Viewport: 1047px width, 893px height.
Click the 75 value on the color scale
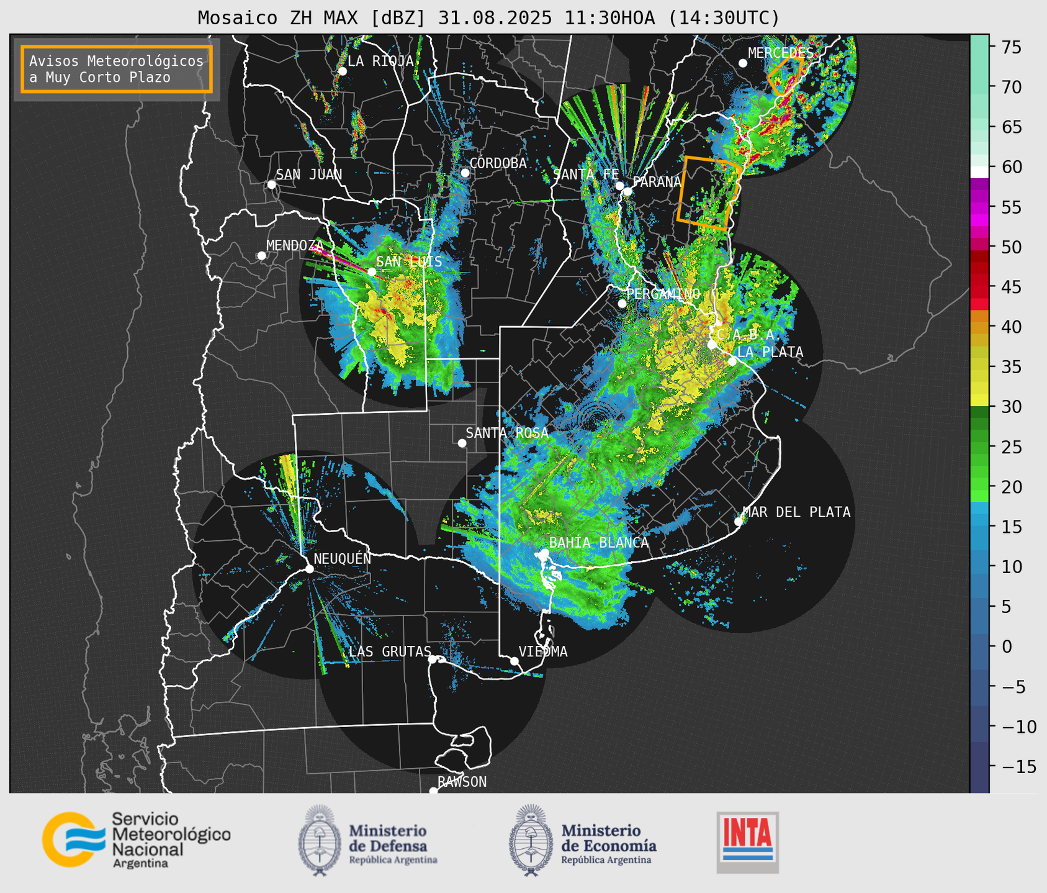(x=1012, y=47)
